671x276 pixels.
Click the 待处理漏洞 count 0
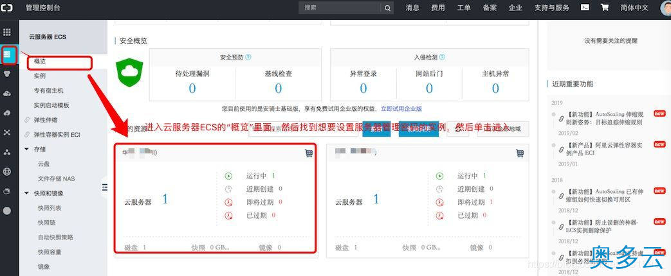click(x=192, y=89)
